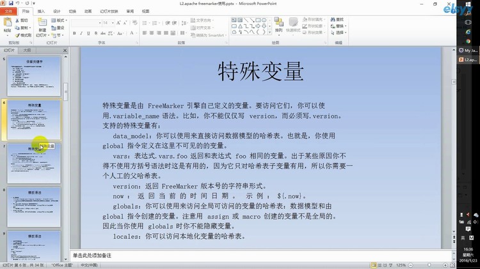Image resolution: width=480 pixels, height=269 pixels.
Task: Toggle text Shadow formatting
Action: [96, 33]
